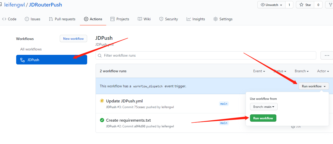This screenshot has width=333, height=144.
Task: Click the Insights graph icon
Action: [188, 19]
